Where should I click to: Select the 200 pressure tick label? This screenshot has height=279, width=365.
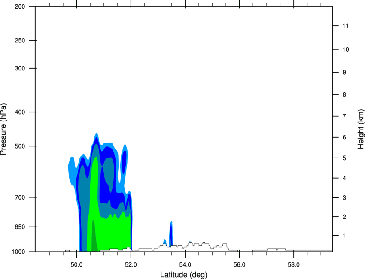click(x=20, y=6)
